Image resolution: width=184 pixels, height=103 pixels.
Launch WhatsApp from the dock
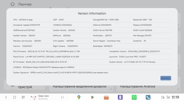click(134, 97)
